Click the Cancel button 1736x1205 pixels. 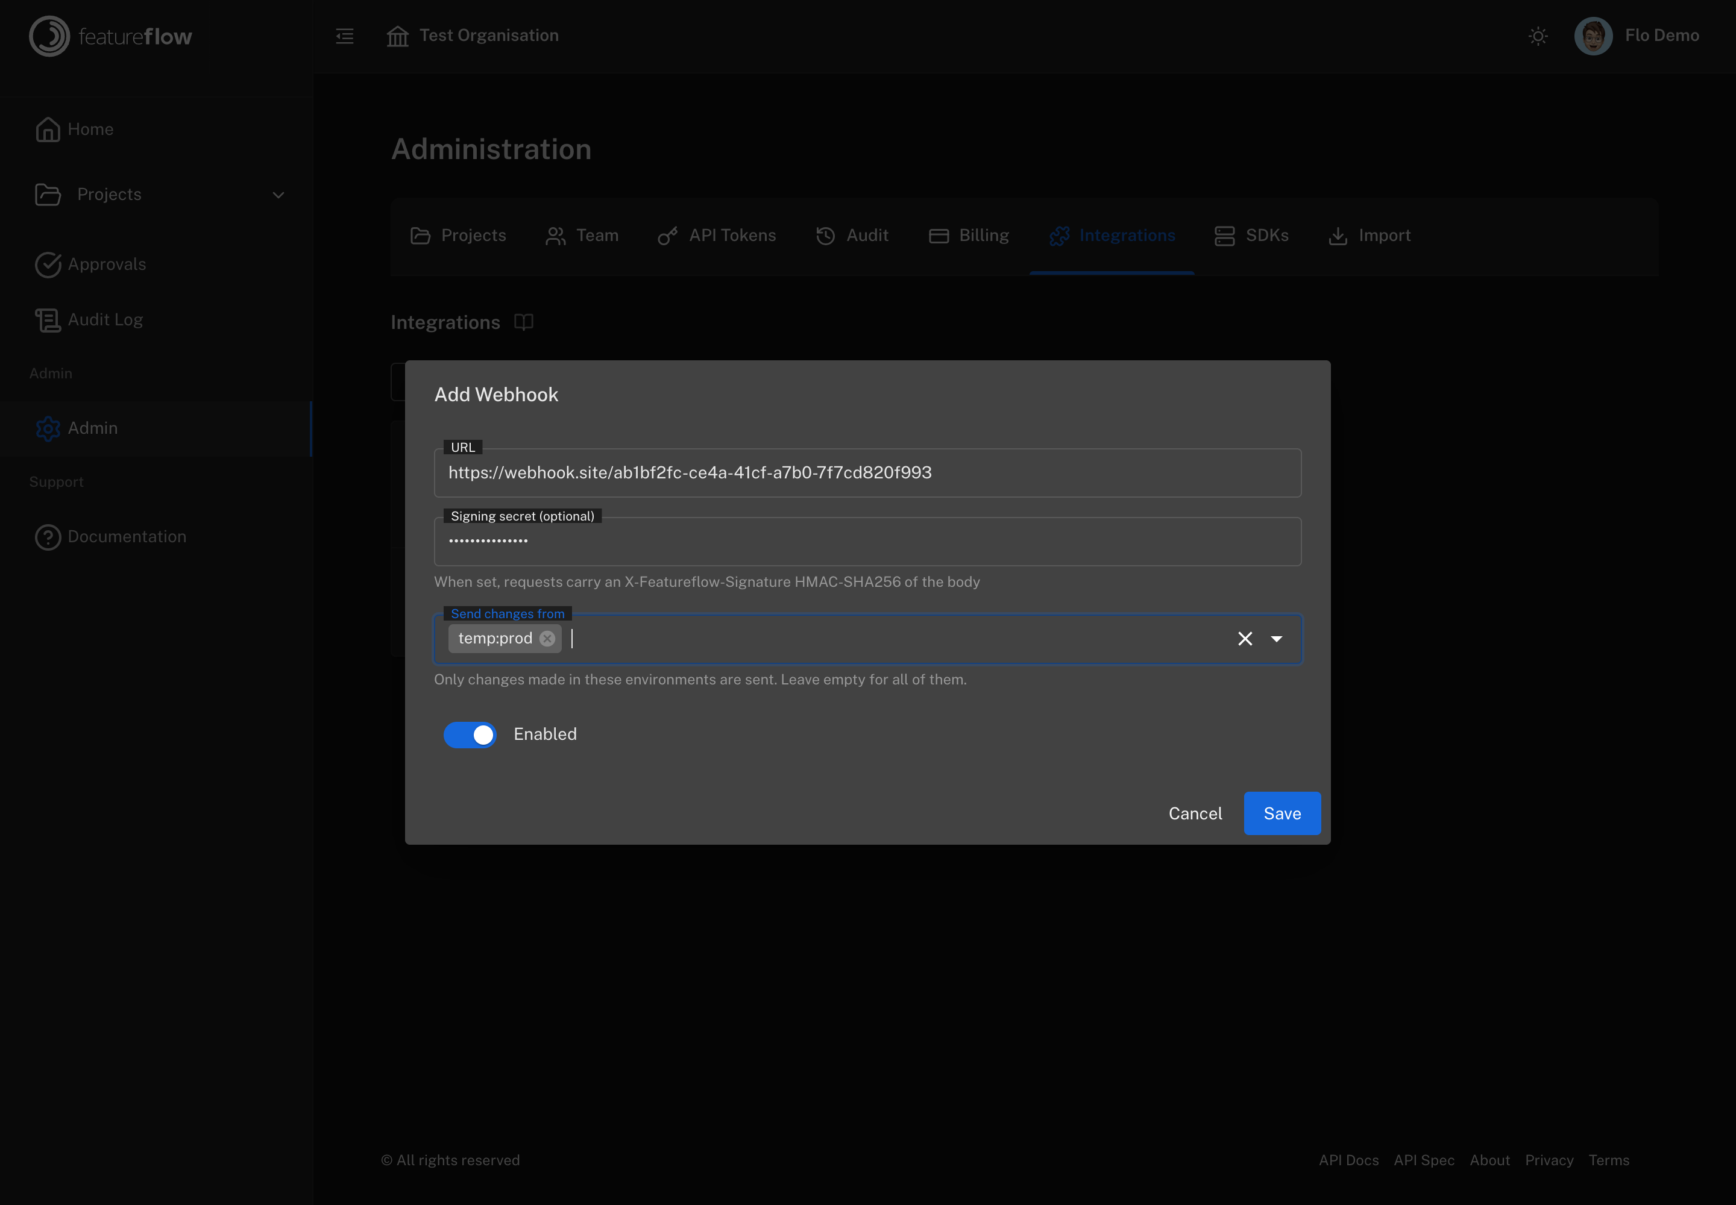point(1195,813)
